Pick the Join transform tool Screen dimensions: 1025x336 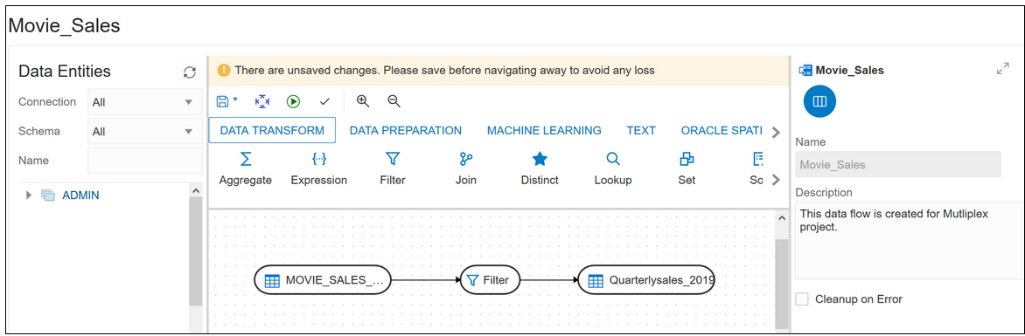(466, 169)
